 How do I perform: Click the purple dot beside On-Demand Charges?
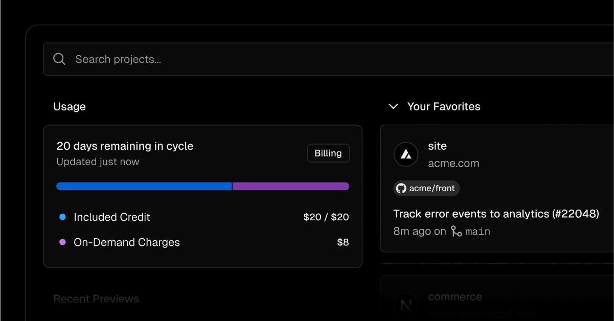pos(62,242)
